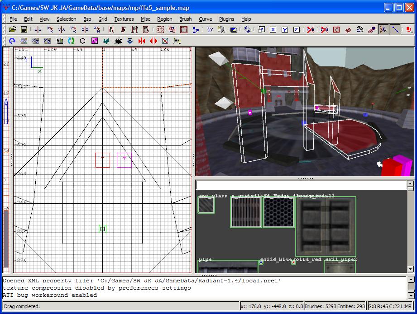Open the Bsp menu
Viewport: 417px width, 314px height.
[87, 19]
